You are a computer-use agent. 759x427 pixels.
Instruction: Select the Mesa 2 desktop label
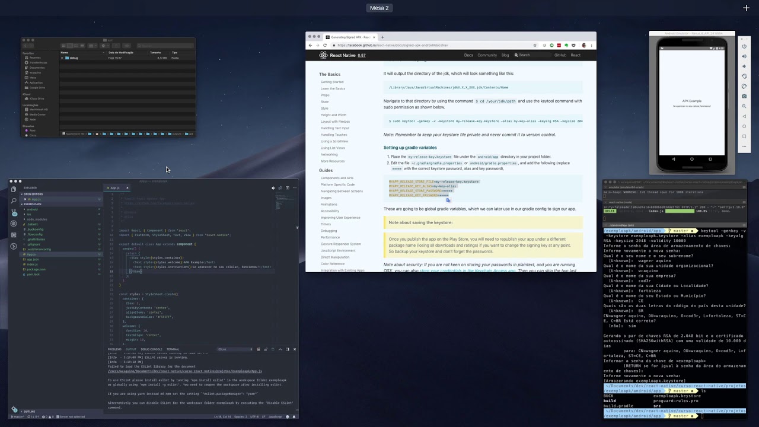click(379, 8)
